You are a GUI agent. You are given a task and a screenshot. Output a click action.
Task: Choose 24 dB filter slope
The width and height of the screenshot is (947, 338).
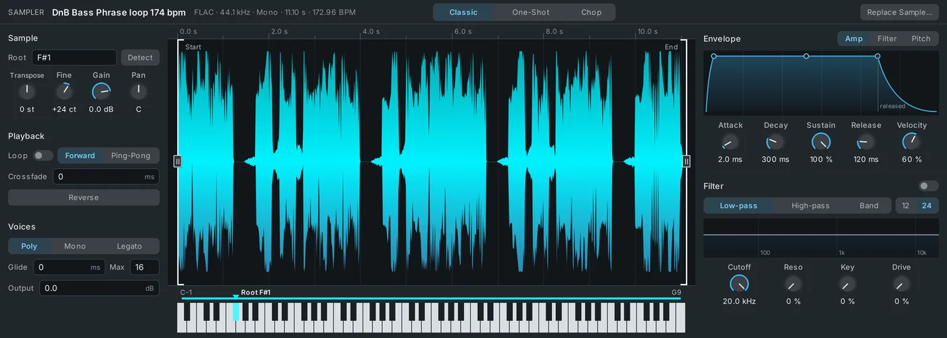[927, 206]
